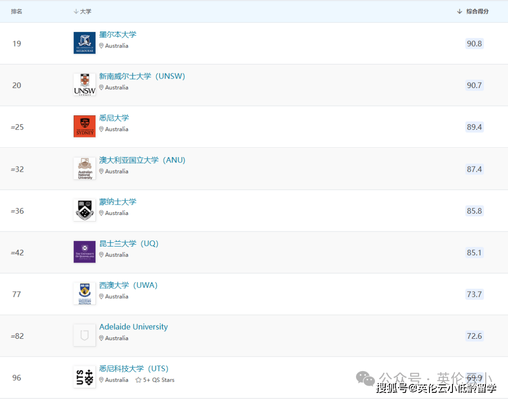The width and height of the screenshot is (508, 399).
Task: Click location pin icon under 西澳大学
Action: click(102, 296)
